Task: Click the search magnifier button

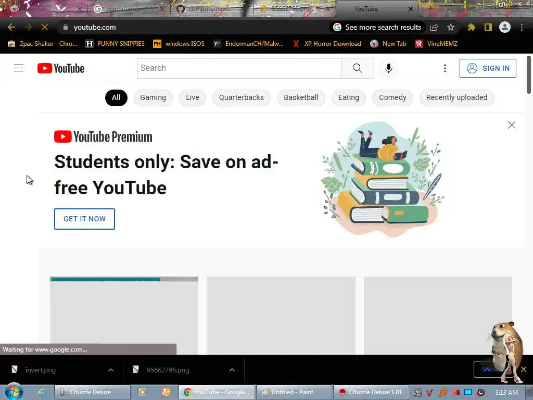Action: point(357,68)
